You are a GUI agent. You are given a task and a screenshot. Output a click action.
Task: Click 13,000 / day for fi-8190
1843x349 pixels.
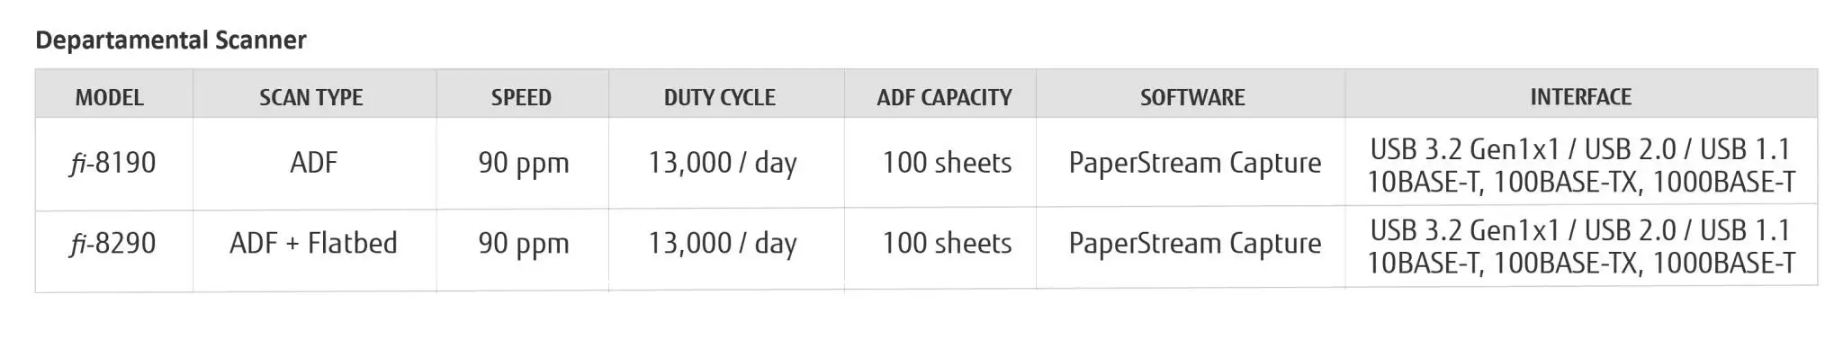(723, 164)
